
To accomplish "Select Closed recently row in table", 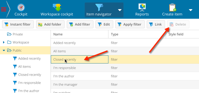I will [125, 59].
